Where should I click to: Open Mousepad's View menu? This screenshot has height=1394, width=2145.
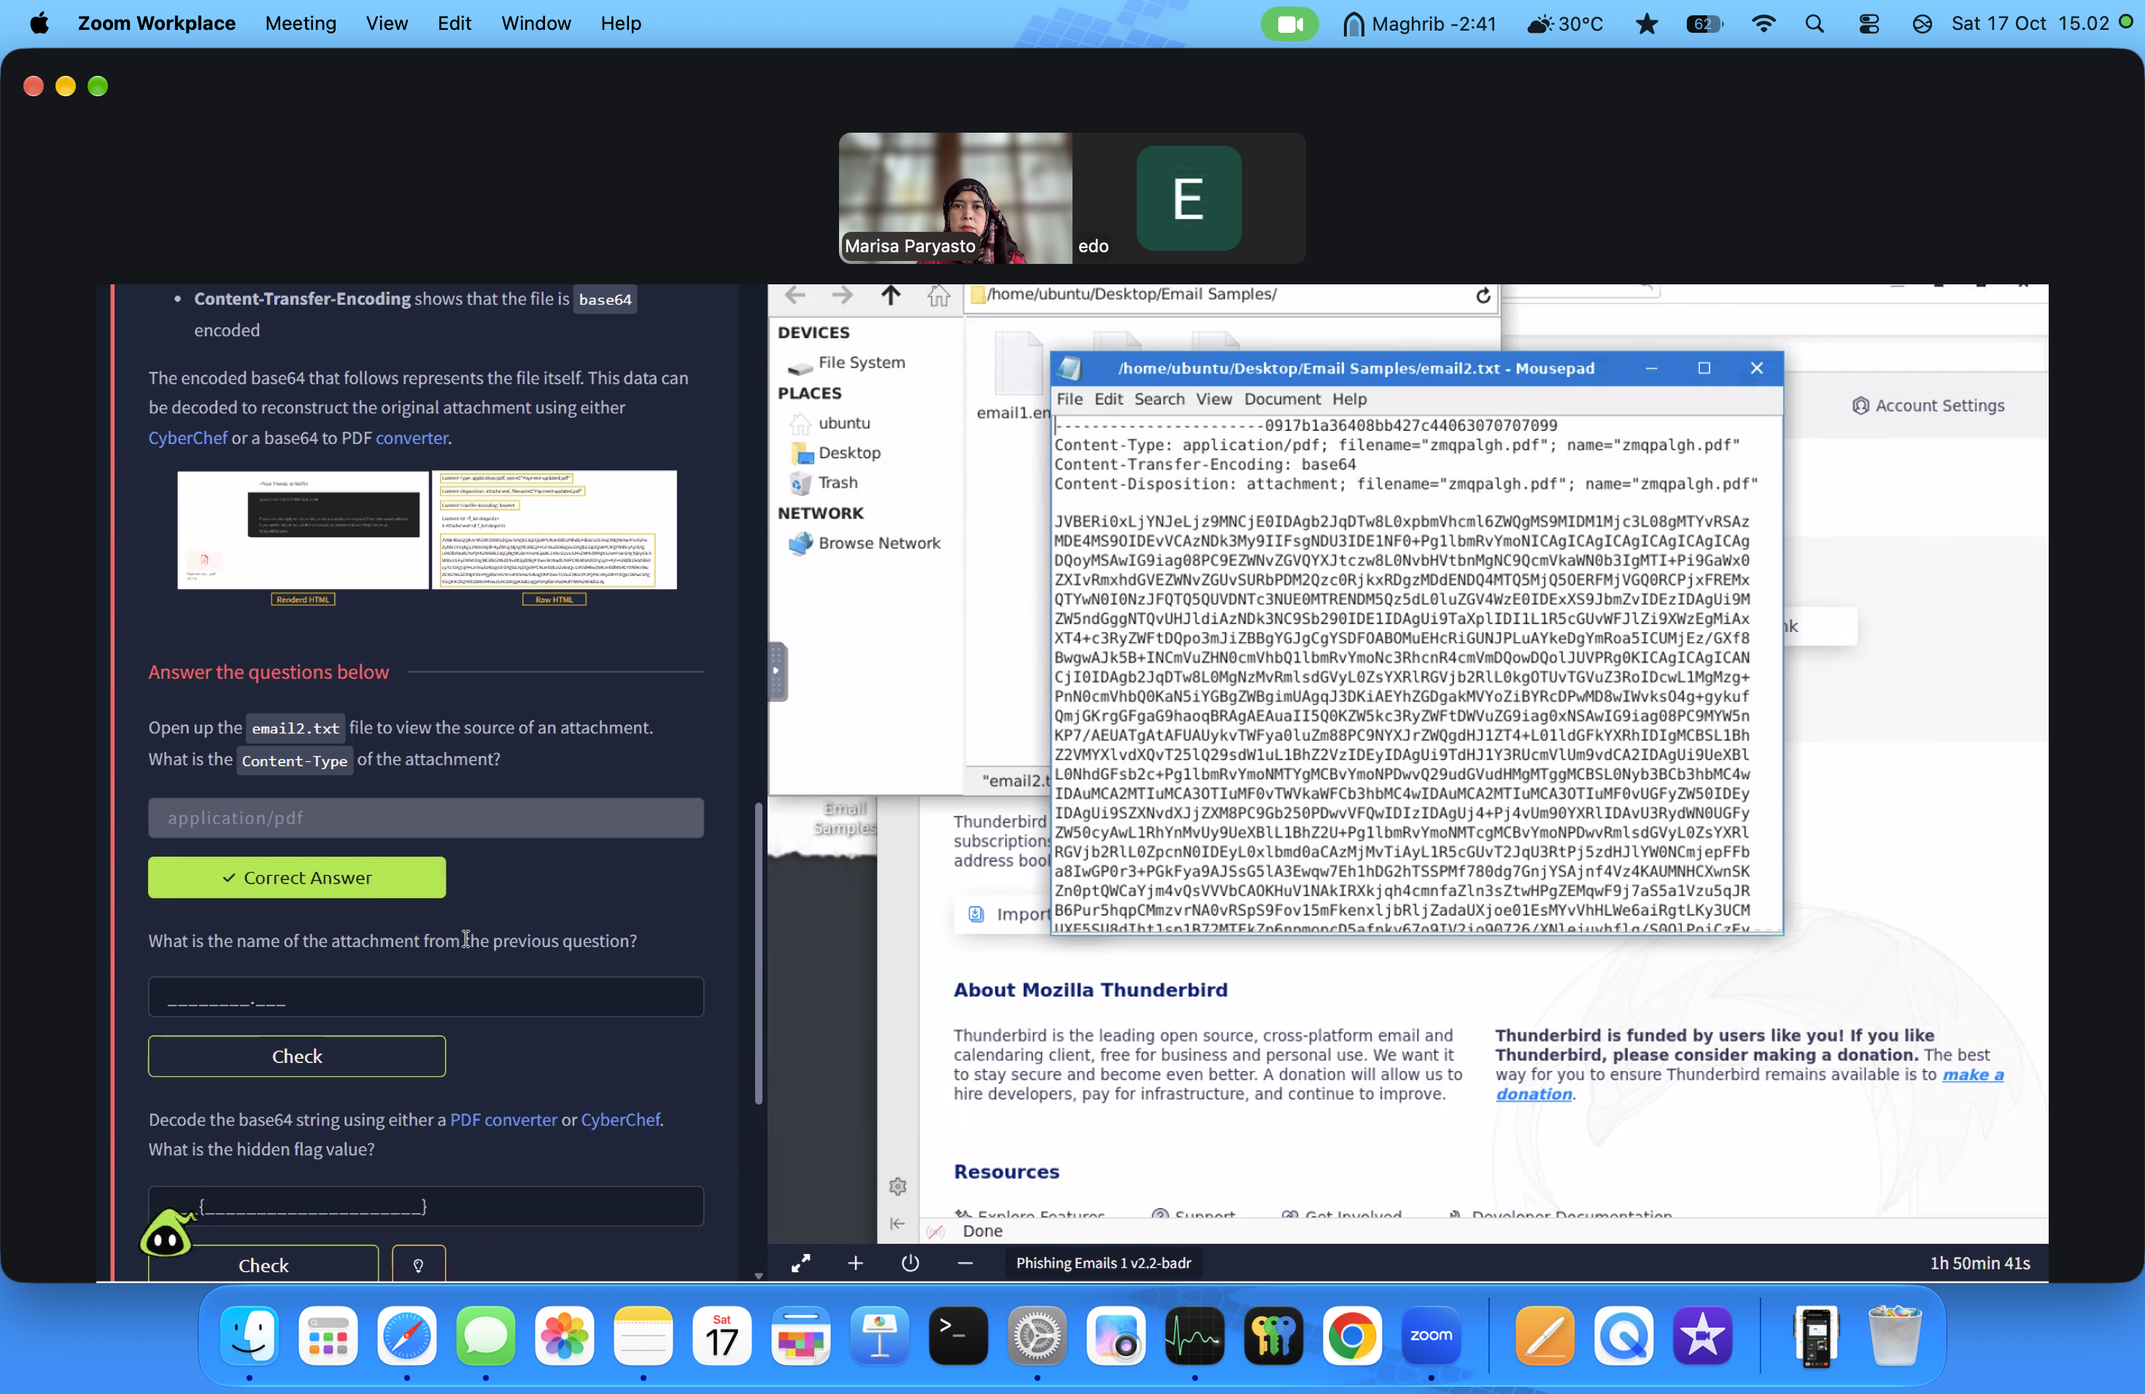tap(1213, 399)
